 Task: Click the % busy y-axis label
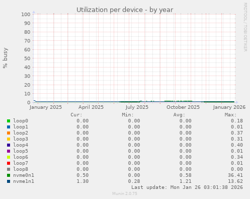(5, 58)
